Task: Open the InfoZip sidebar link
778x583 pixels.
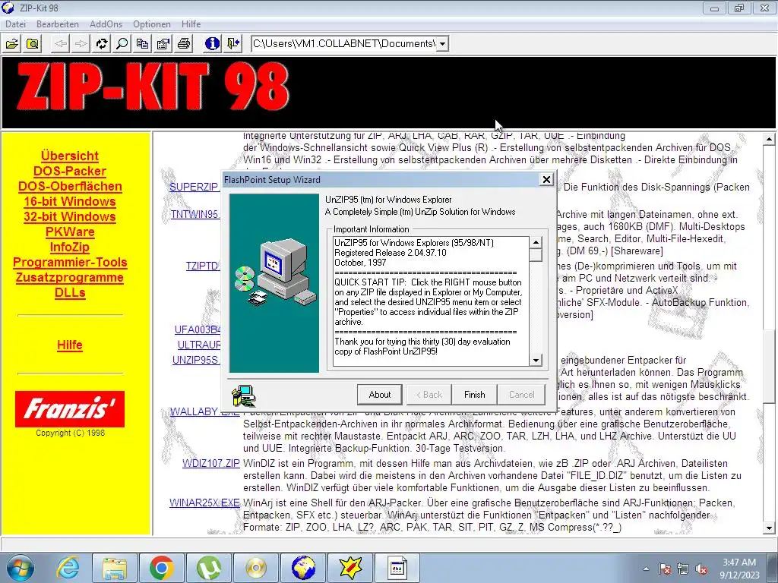Action: [70, 247]
